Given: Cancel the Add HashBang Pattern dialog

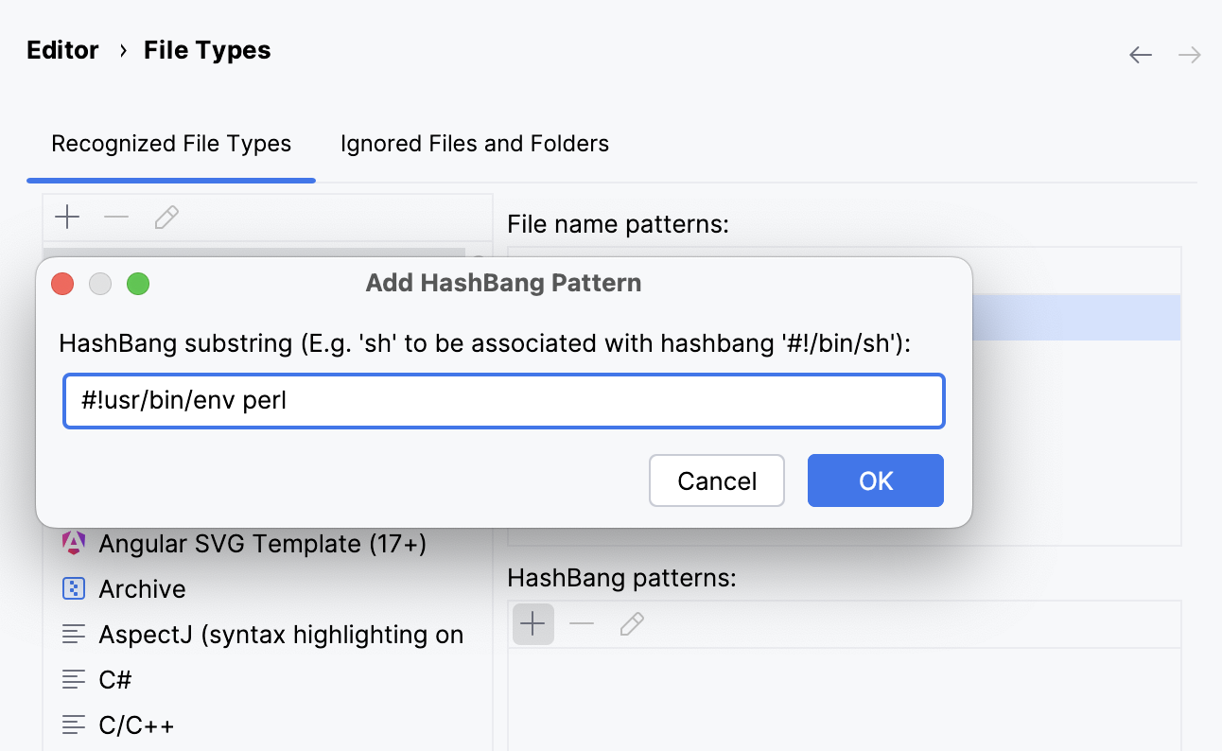Looking at the screenshot, I should (x=716, y=480).
